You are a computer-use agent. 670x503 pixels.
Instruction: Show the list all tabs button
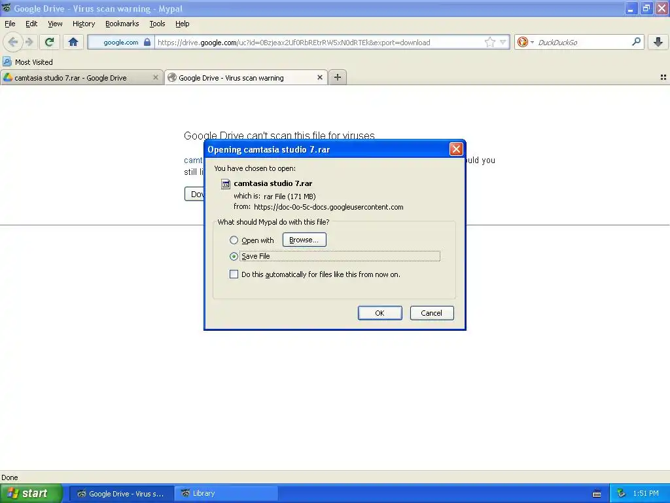pyautogui.click(x=663, y=77)
